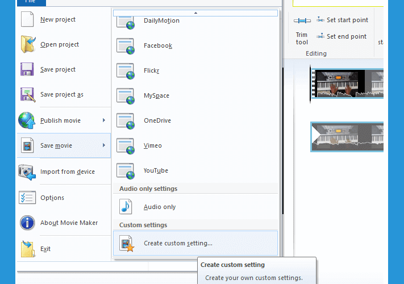Select the second faded keyboard clip thumbnail

[347, 137]
